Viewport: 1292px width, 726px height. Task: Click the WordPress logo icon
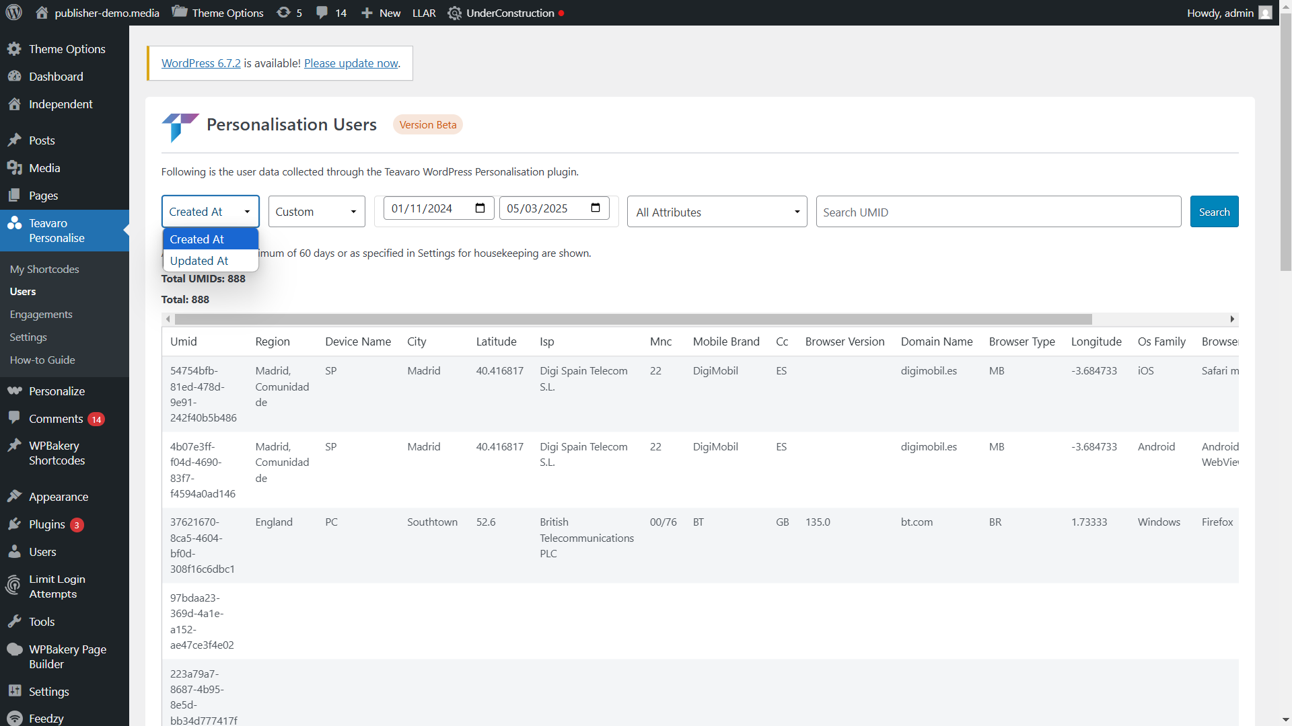[14, 13]
